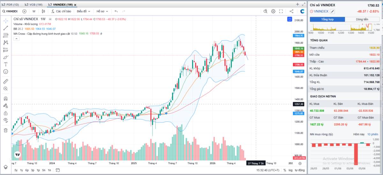This screenshot has width=383, height=175.
Task: Open chart settings gear icon
Action: tap(273, 11)
